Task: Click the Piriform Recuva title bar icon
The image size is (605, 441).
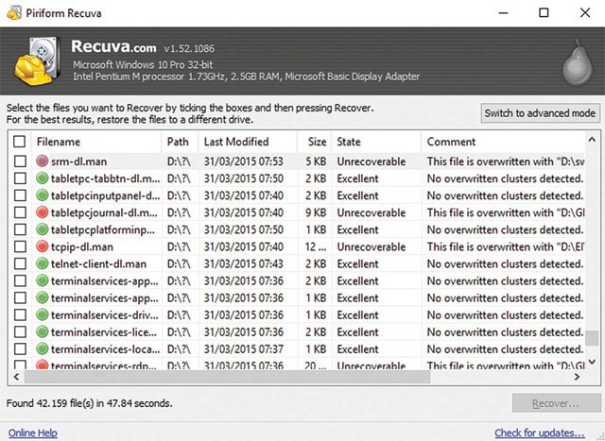Action: coord(12,12)
